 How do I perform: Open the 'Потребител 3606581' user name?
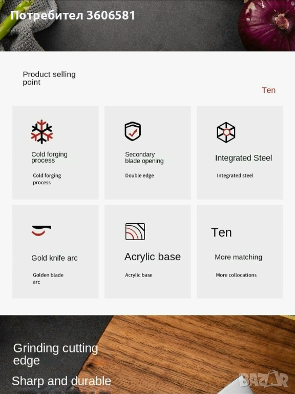pos(73,15)
